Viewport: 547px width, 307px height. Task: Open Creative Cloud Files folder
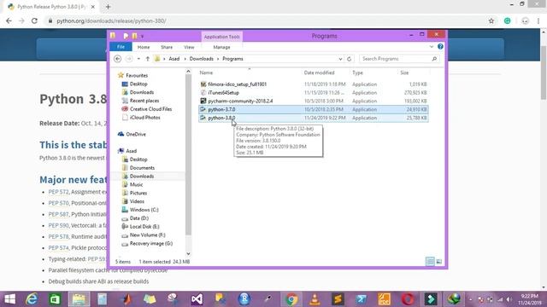click(150, 109)
